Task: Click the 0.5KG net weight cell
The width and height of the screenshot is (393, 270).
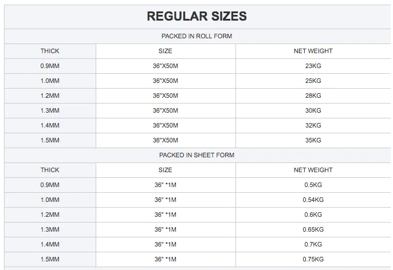Action: (313, 185)
